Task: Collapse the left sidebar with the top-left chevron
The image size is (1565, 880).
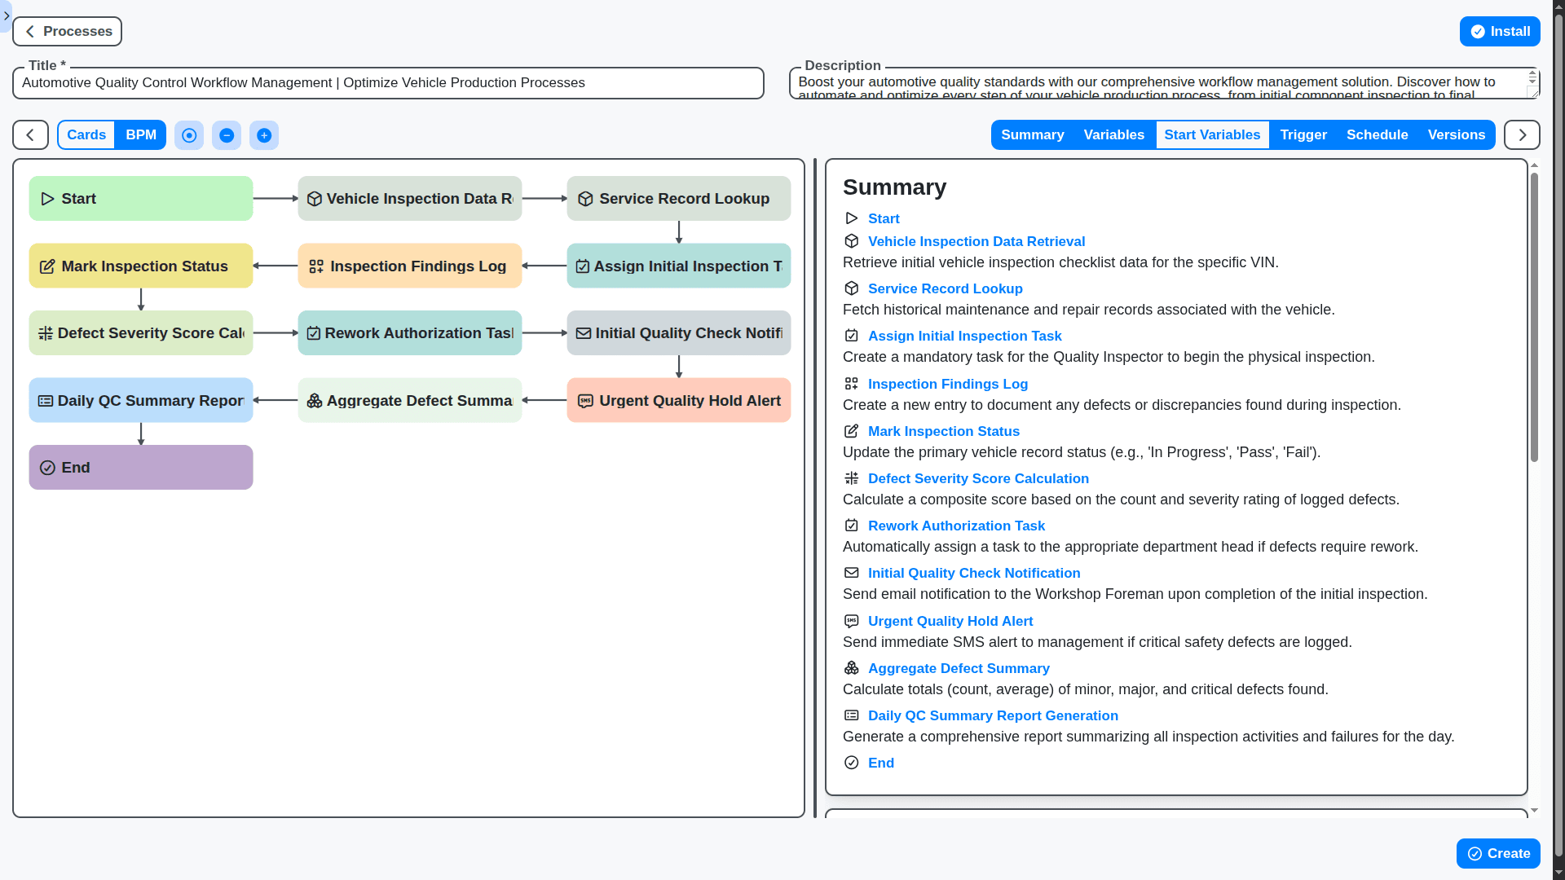Action: [7, 16]
